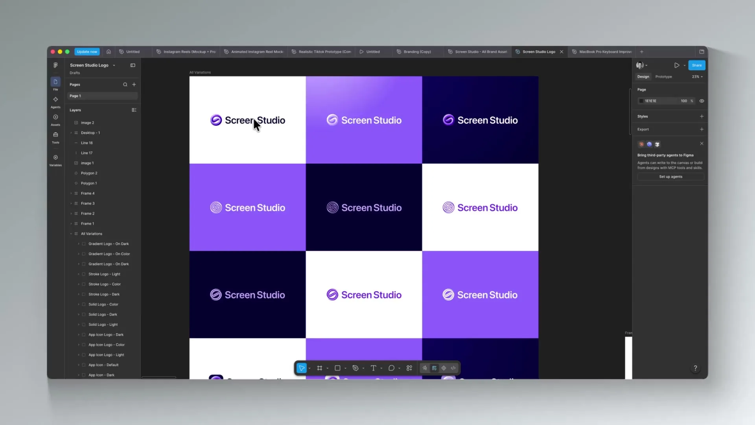Screen dimensions: 755x425
Task: Open the Actions tool in the toolbar
Action: [x=409, y=368]
